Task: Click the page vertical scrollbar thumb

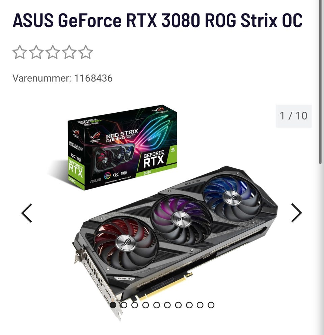Action: click(x=320, y=82)
